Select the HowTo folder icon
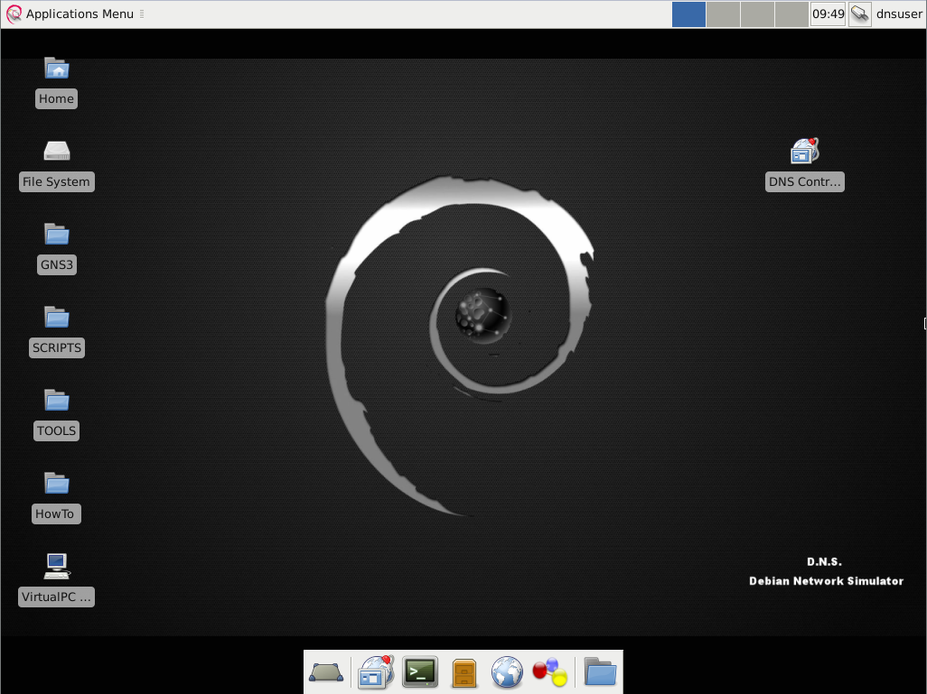The width and height of the screenshot is (927, 694). (x=57, y=483)
